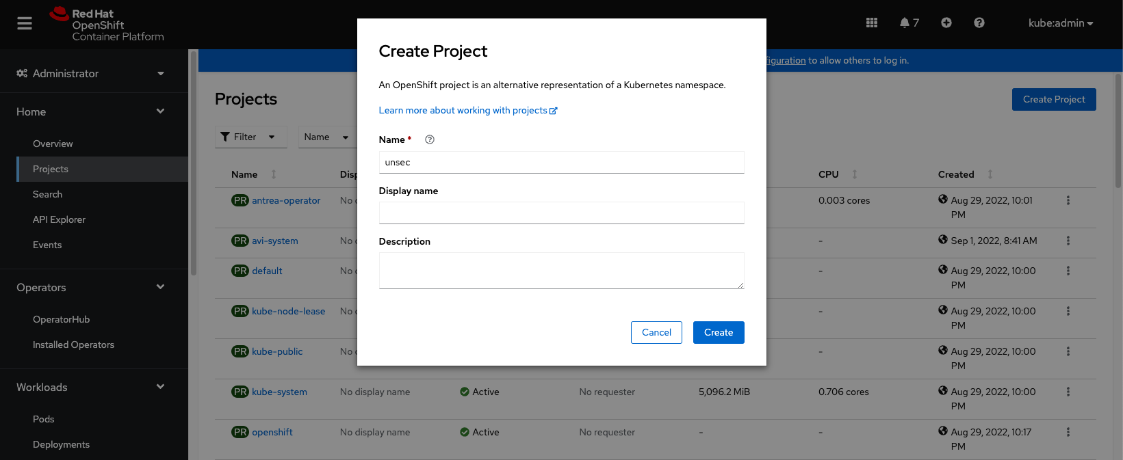
Task: Click the blue Create Project page button
Action: [1054, 99]
